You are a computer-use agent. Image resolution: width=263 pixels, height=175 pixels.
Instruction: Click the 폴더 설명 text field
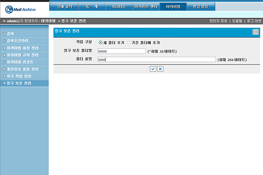156,59
